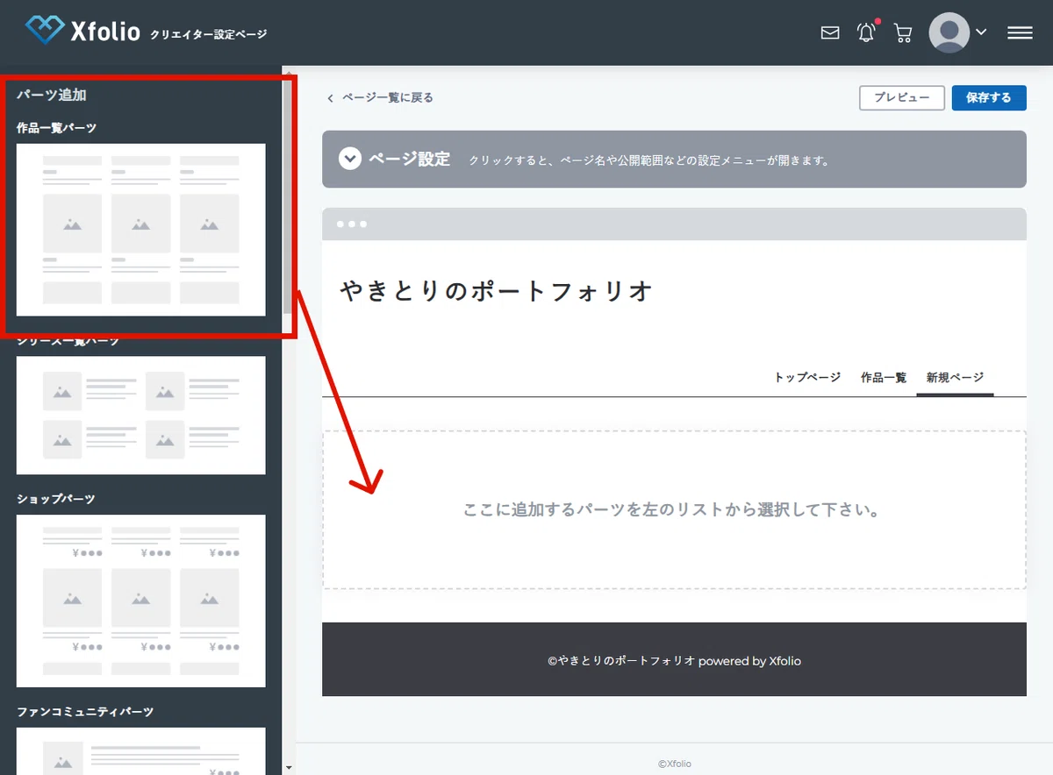Select the ショップパーツ thumbnail
Screen dimensions: 1053x775
click(x=141, y=601)
